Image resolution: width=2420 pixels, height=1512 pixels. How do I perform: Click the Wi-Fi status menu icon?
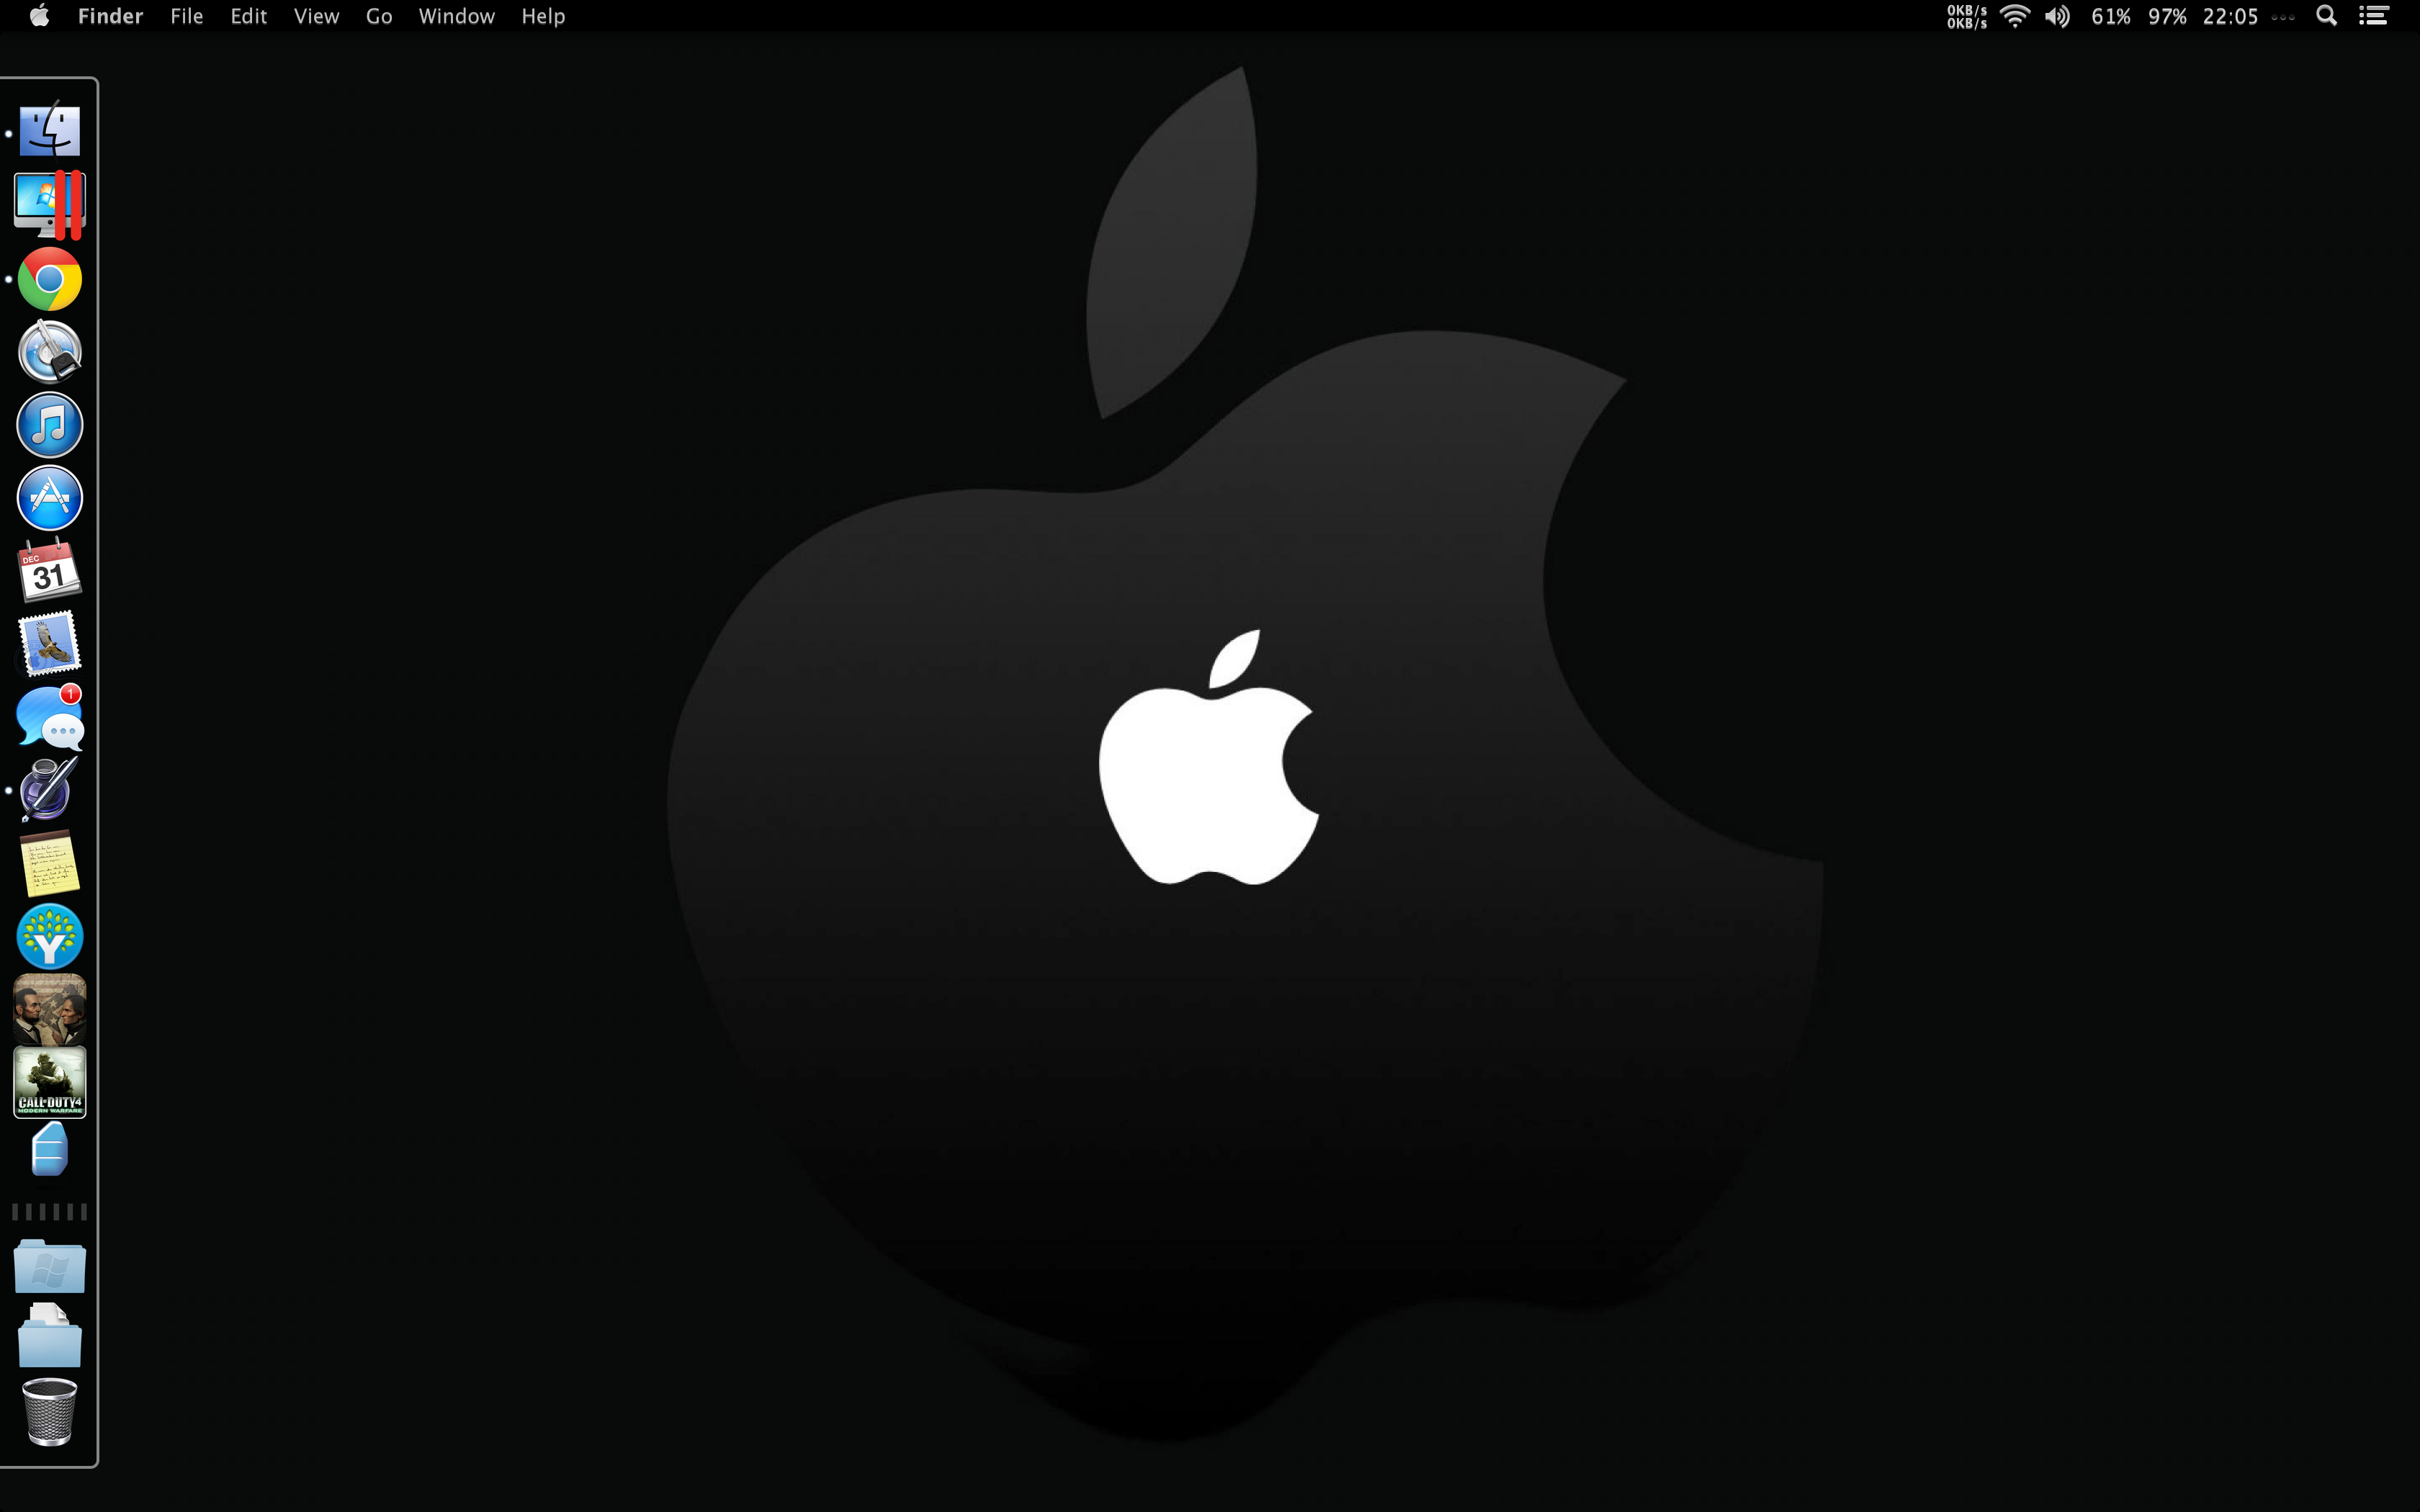pos(2014,16)
